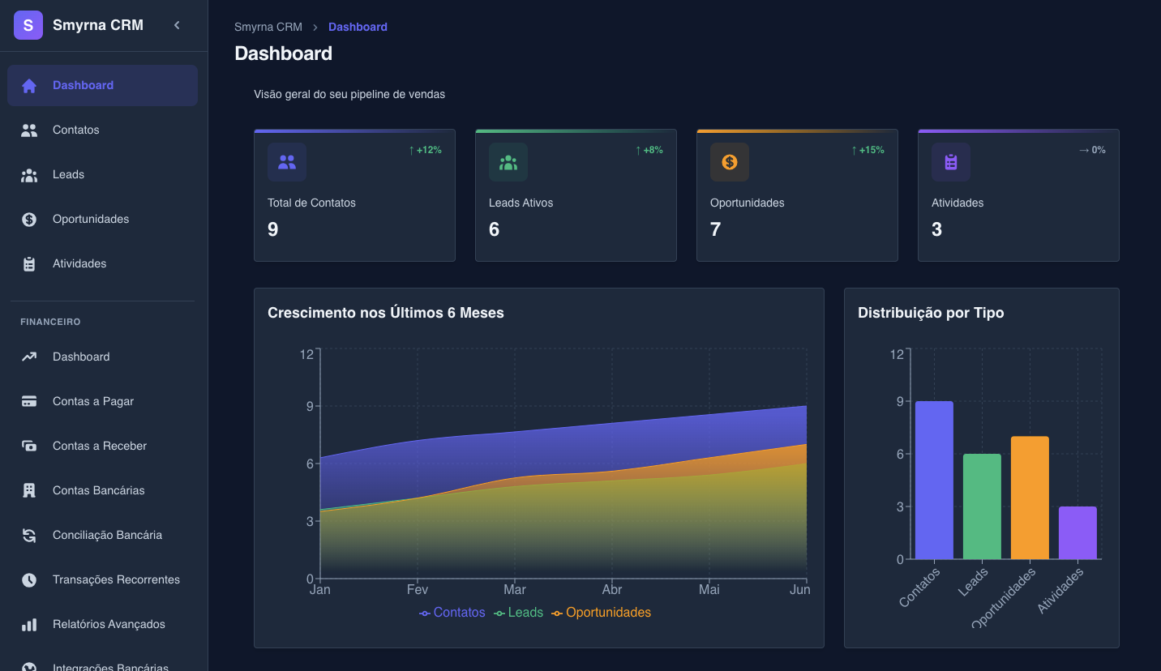Viewport: 1161px width, 671px height.
Task: Toggle Leads series in chart legend
Action: pyautogui.click(x=519, y=613)
